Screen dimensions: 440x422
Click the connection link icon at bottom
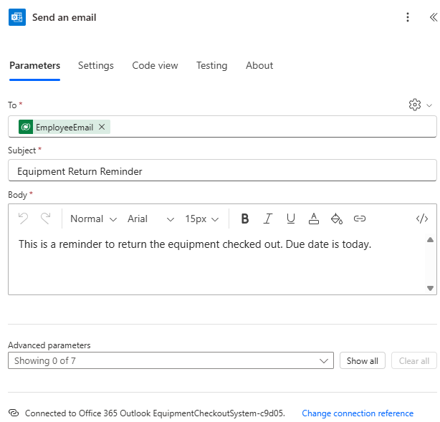14,413
